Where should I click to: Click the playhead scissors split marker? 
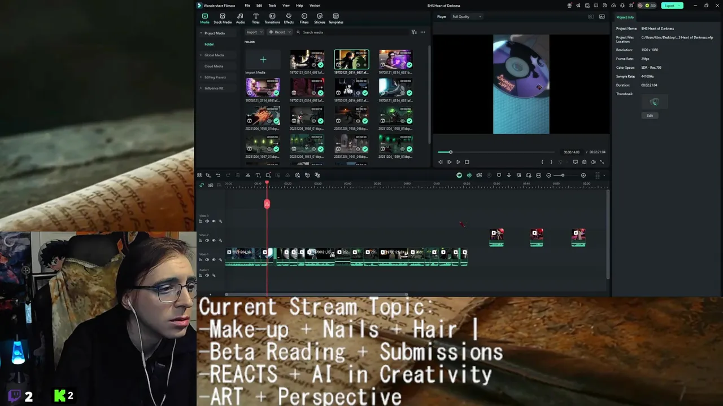pos(267,204)
